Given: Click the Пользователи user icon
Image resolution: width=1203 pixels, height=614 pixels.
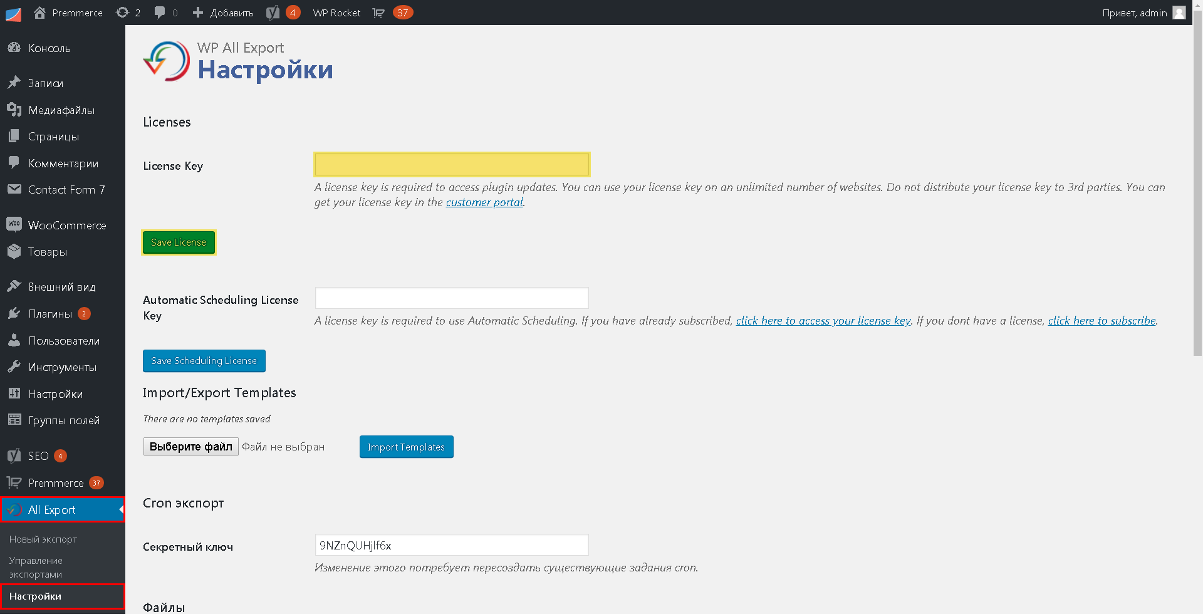Looking at the screenshot, I should coord(14,340).
